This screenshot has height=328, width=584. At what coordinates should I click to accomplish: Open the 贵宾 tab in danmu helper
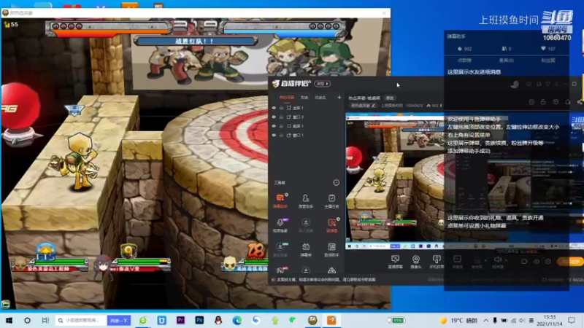click(506, 60)
